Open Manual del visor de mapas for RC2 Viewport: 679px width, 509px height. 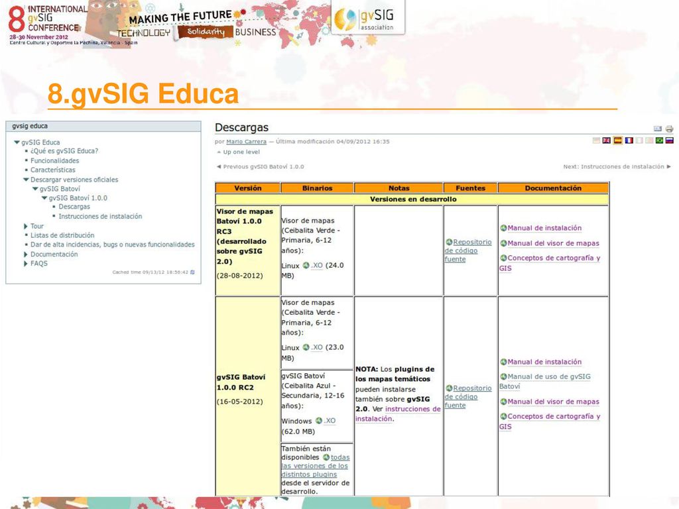coord(553,402)
